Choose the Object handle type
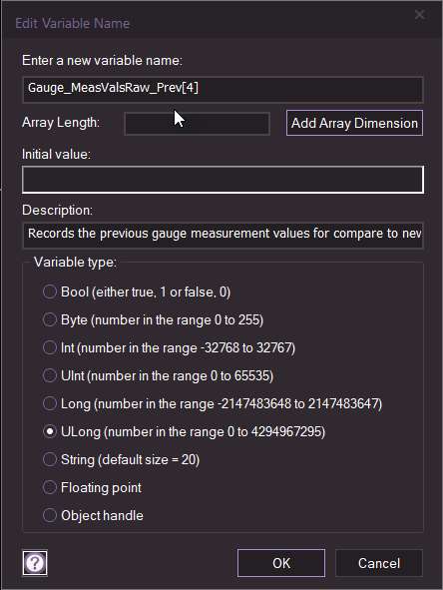The width and height of the screenshot is (443, 590). pos(50,515)
